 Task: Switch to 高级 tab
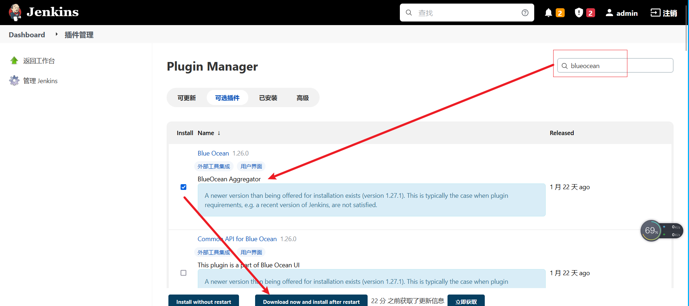tap(302, 98)
